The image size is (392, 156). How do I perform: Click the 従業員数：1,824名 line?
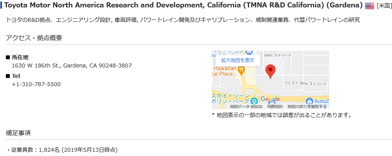click(62, 150)
